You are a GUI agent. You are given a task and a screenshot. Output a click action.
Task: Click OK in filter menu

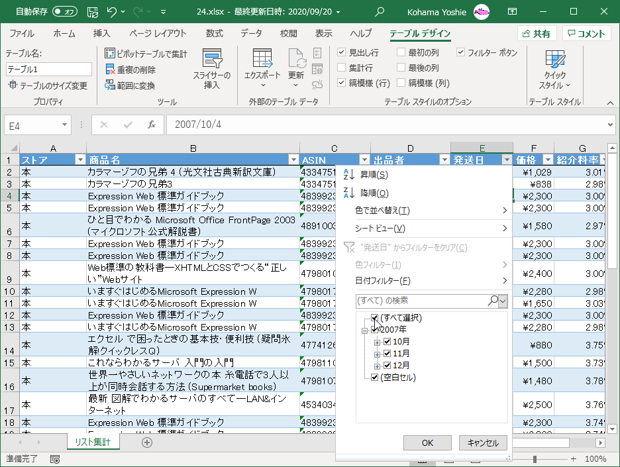click(x=427, y=443)
